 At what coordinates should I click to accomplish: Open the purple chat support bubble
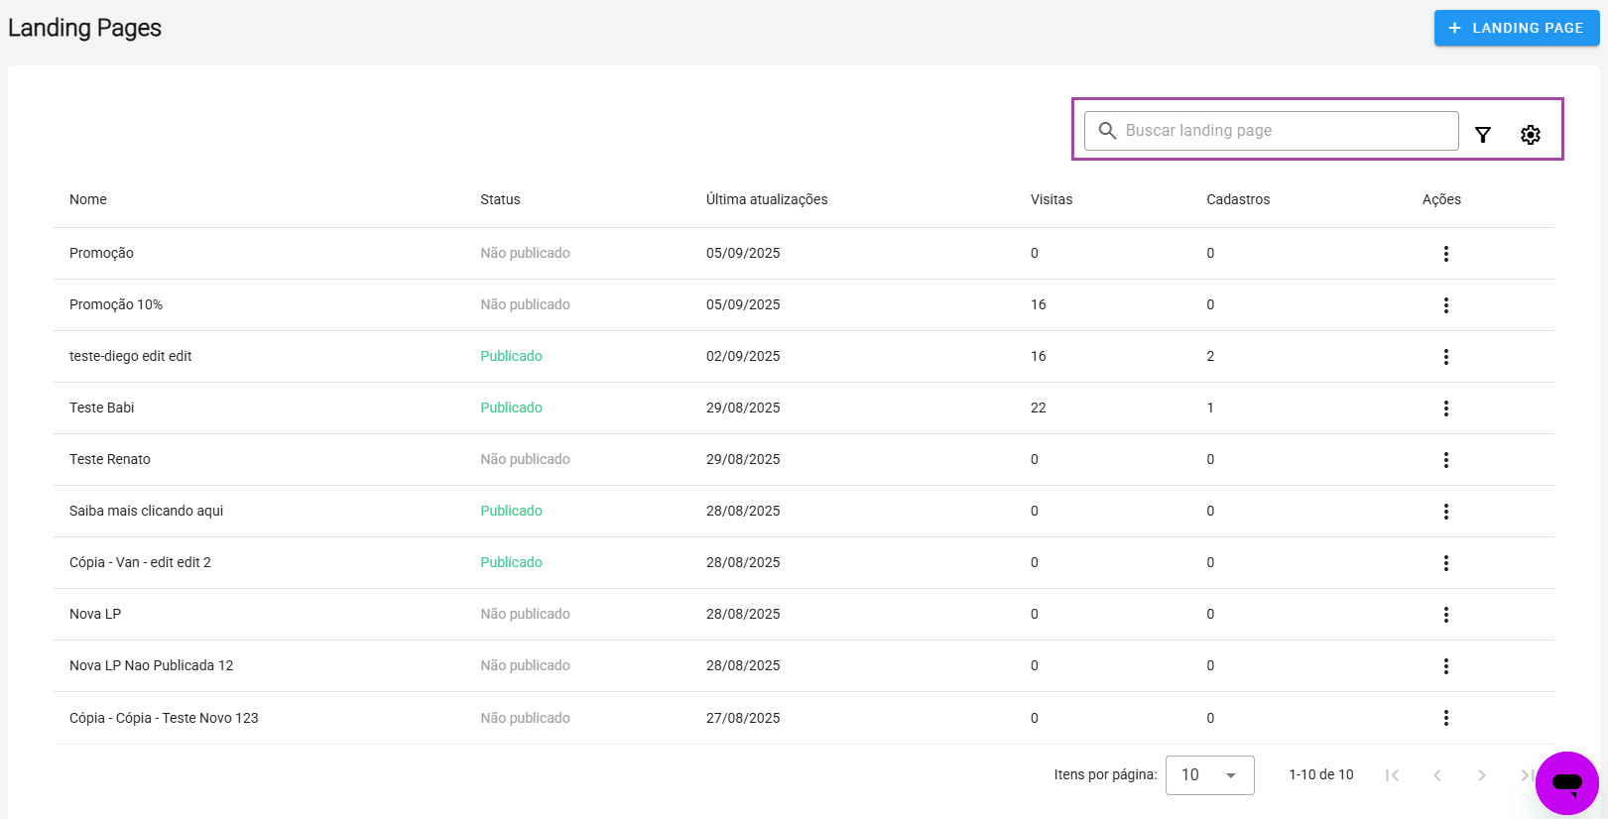(x=1566, y=782)
